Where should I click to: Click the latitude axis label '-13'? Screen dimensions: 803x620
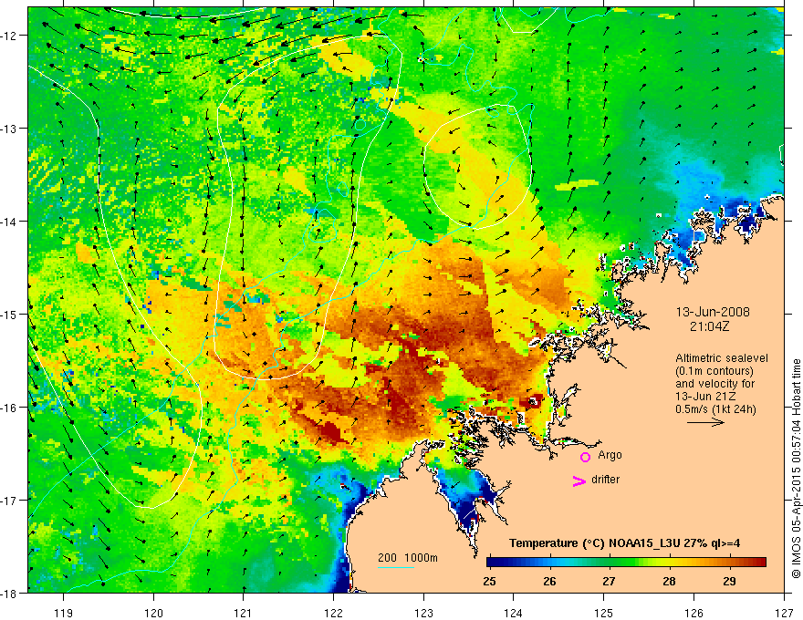[x=10, y=129]
